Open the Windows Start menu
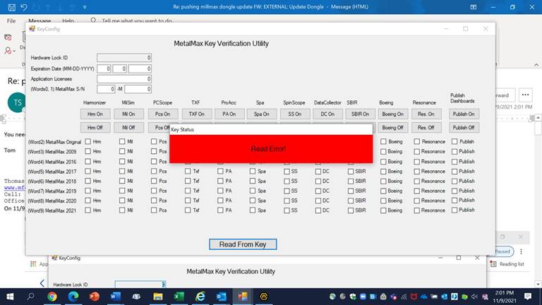The image size is (542, 305). coord(10,297)
